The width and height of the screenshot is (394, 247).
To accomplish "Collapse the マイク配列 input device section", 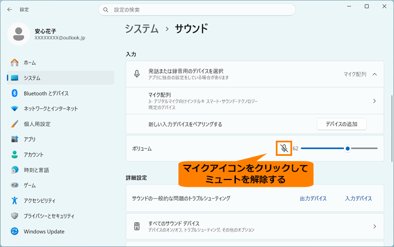I will click(x=375, y=74).
